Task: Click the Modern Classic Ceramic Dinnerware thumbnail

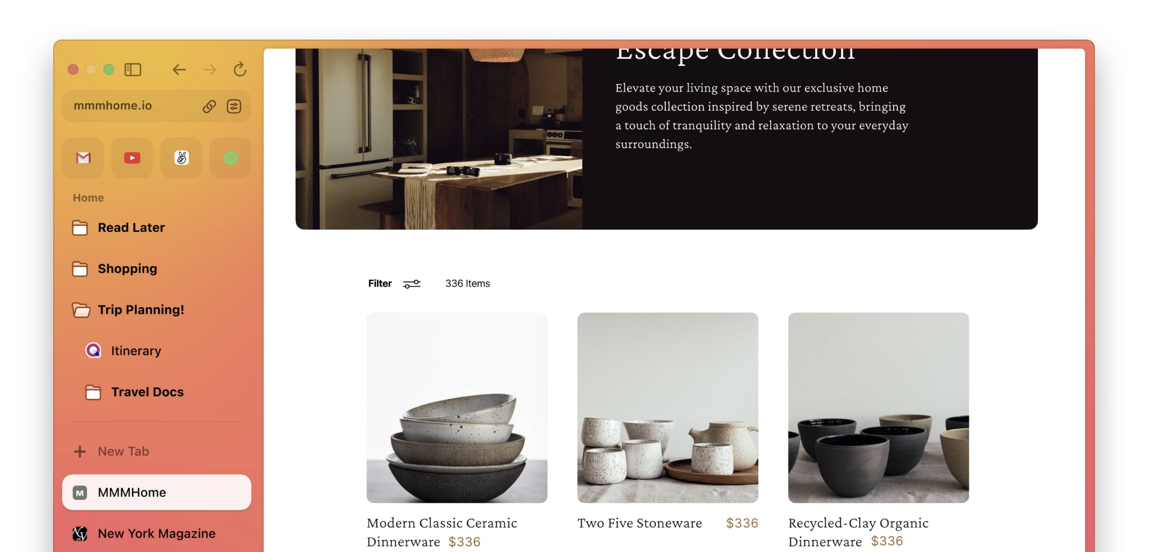Action: point(457,407)
